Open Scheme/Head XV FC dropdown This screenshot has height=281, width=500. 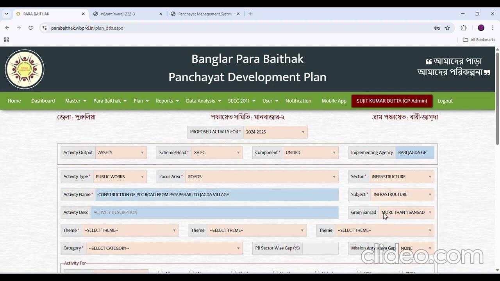(x=217, y=153)
